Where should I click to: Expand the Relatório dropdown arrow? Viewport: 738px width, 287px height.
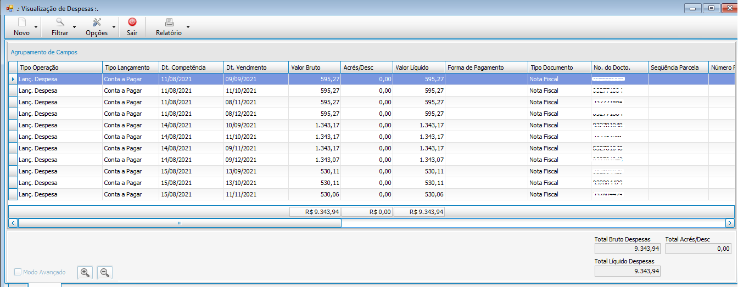pyautogui.click(x=188, y=26)
